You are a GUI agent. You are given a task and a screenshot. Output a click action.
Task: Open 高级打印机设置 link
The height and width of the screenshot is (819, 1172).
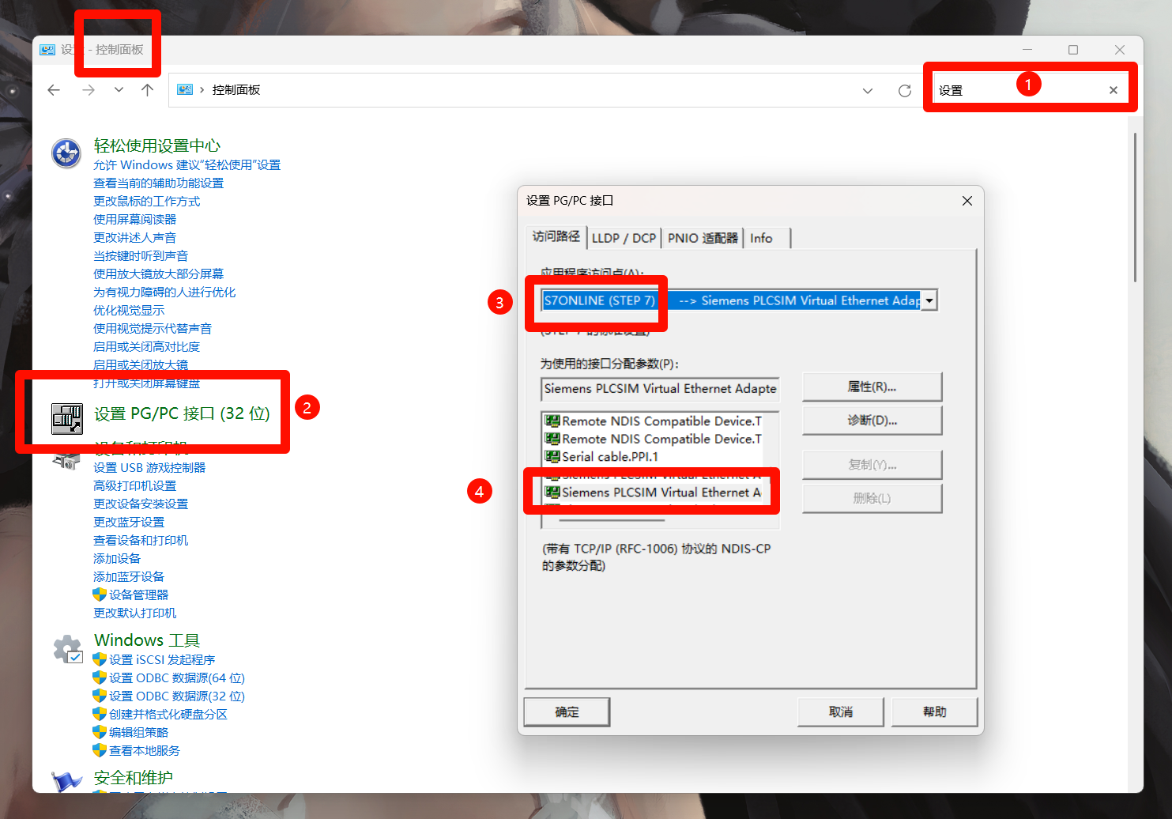(x=134, y=486)
